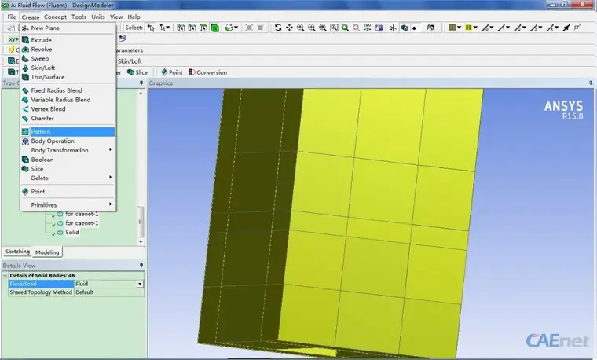Image resolution: width=597 pixels, height=360 pixels.
Task: Set the Isometric view (ISO icon)
Action: point(367,28)
